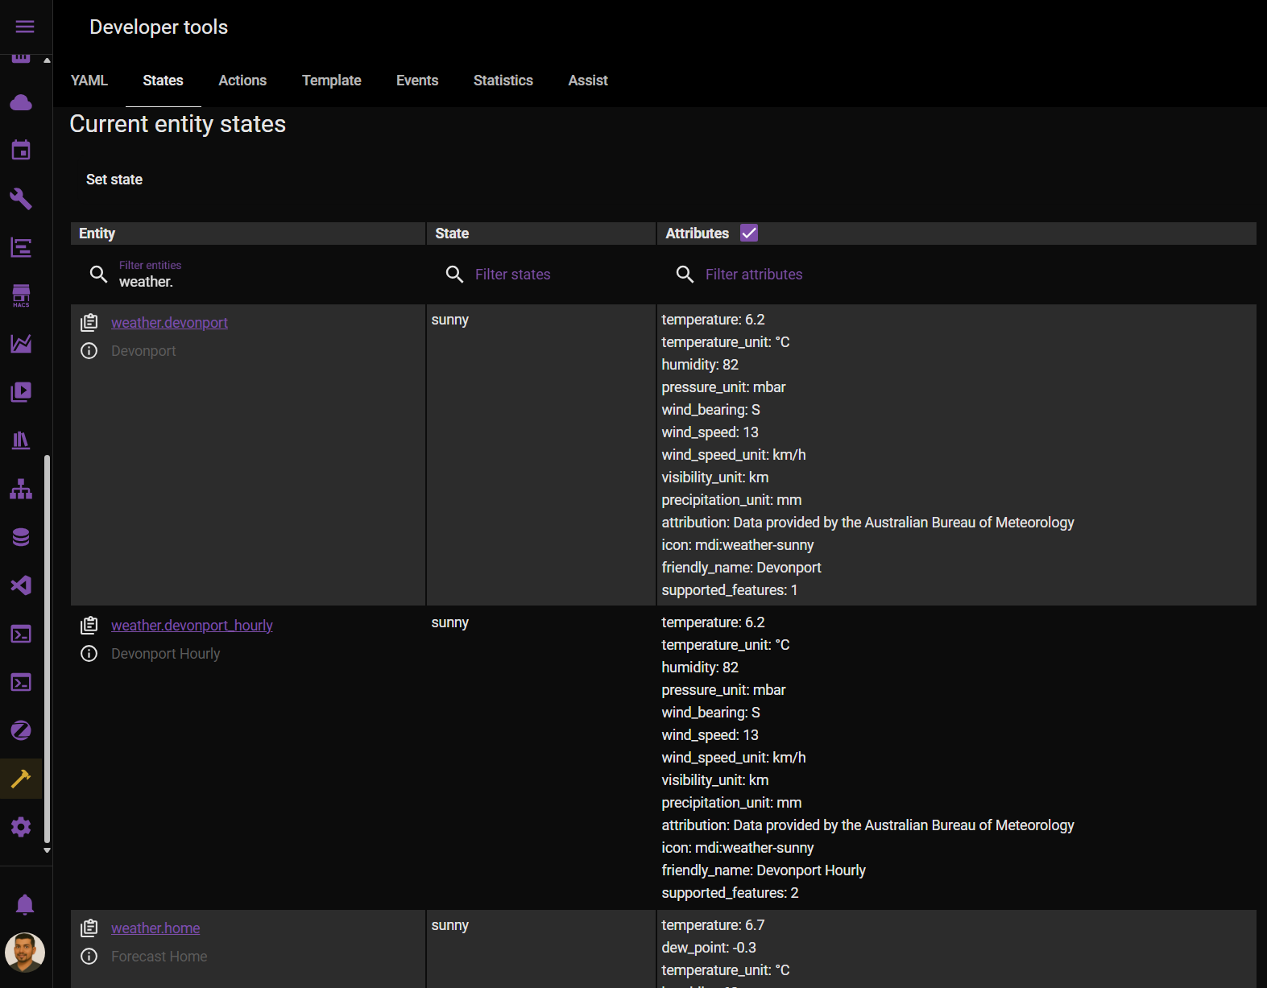Open the notifications bell
This screenshot has height=988, width=1267.
(x=25, y=904)
